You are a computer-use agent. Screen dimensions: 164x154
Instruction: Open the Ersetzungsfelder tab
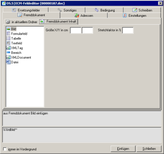(25, 10)
